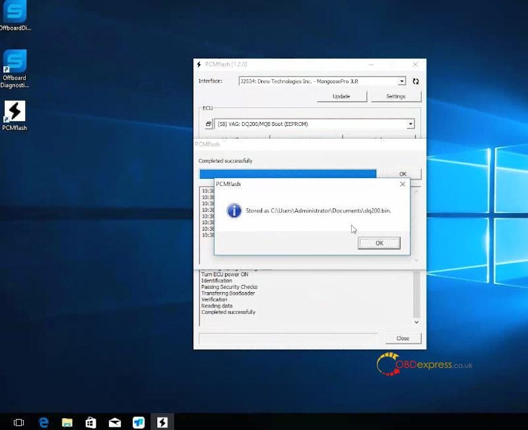Select 'Completed successfully' log line
528x430 pixels.
click(x=228, y=312)
